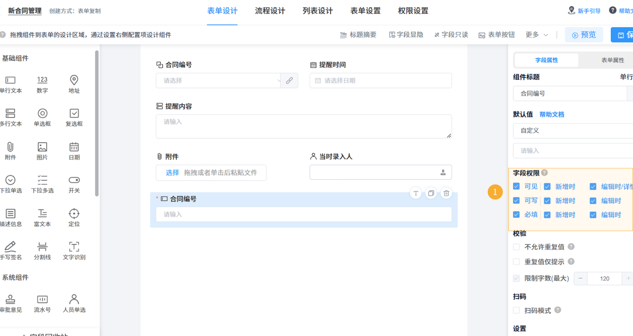
Task: Enable 扫码模式 checkbox
Action: click(x=516, y=310)
